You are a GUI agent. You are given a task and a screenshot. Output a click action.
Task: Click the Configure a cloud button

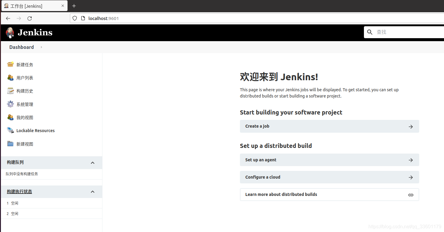tap(329, 177)
